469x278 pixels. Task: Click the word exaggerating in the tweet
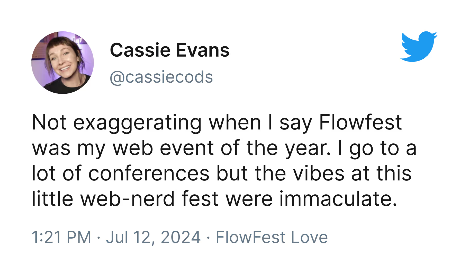pyautogui.click(x=138, y=123)
